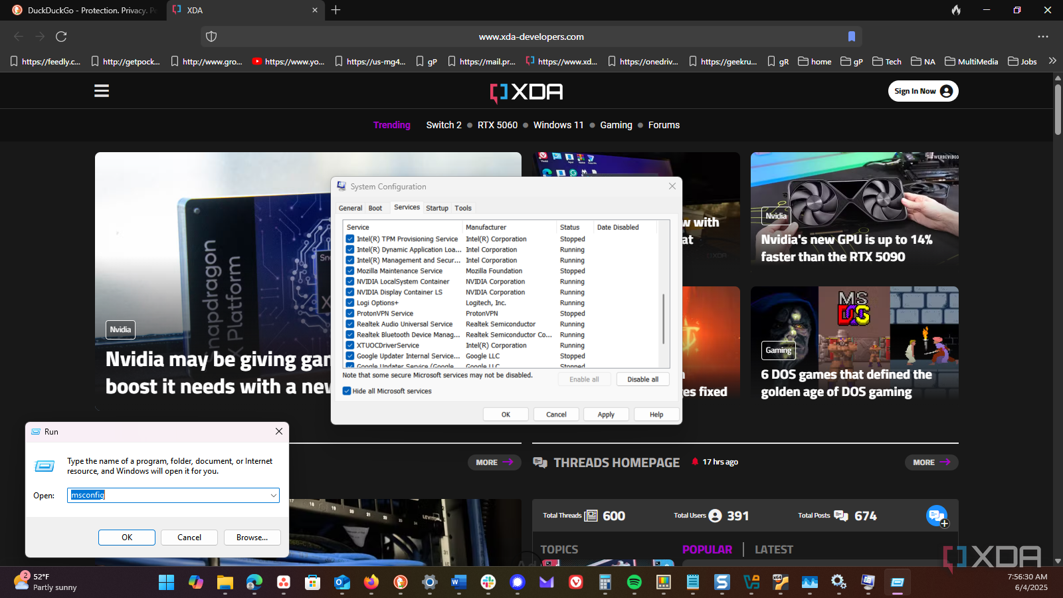Image resolution: width=1063 pixels, height=598 pixels.
Task: Open DuckDuckGo browser from taskbar
Action: point(400,583)
